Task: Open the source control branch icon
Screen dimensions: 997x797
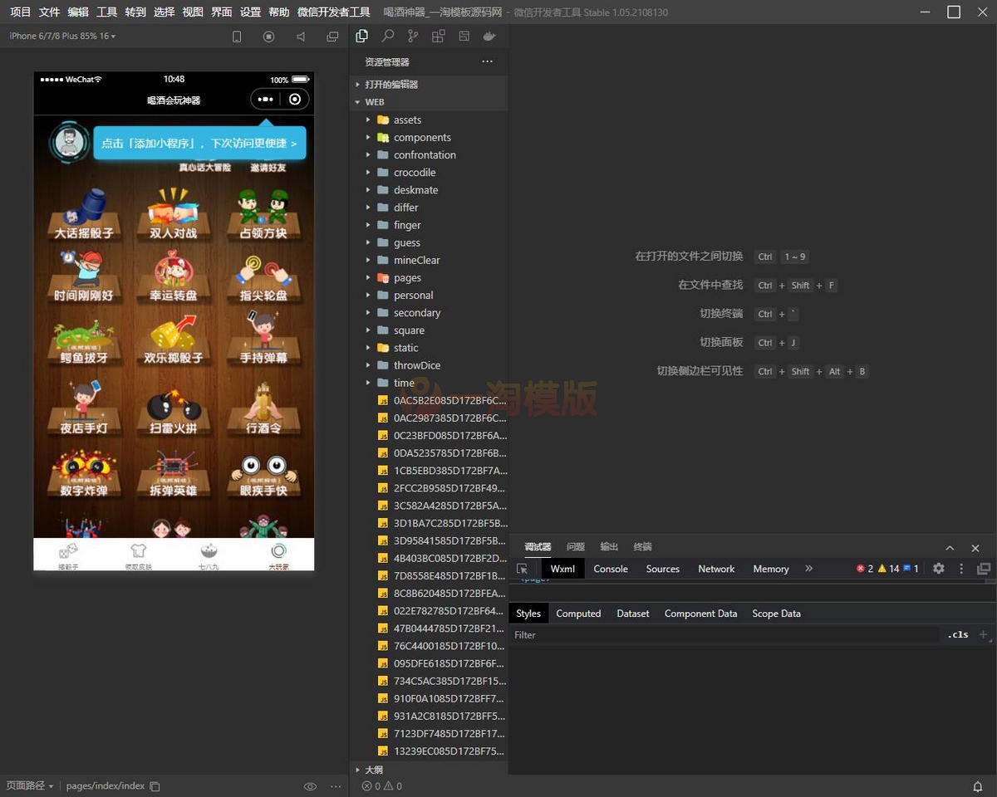Action: [413, 37]
